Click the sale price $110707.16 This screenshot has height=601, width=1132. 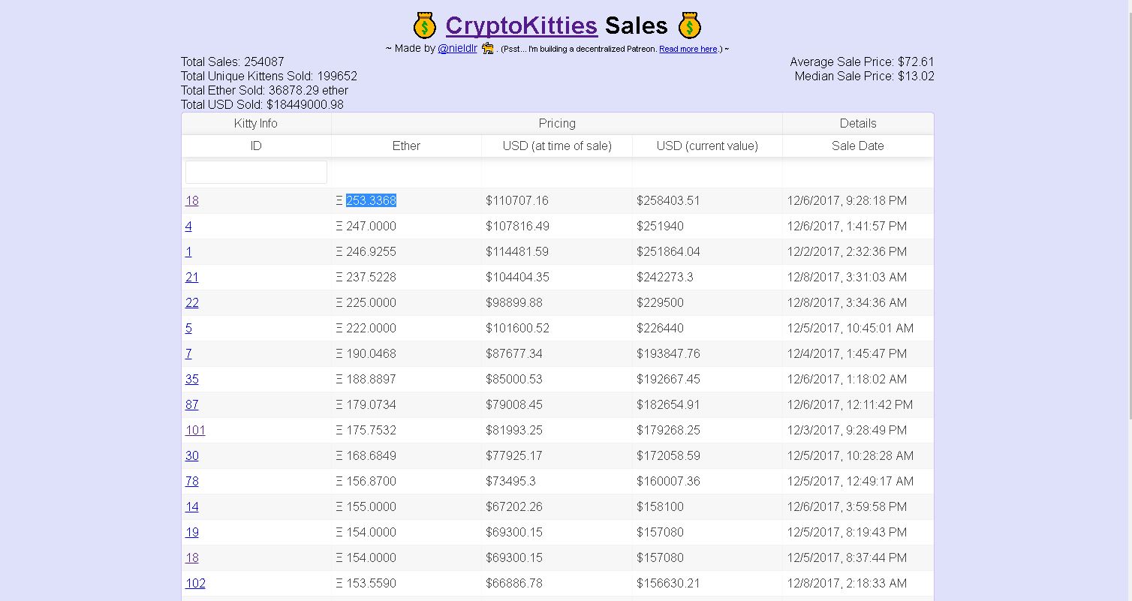tap(517, 200)
